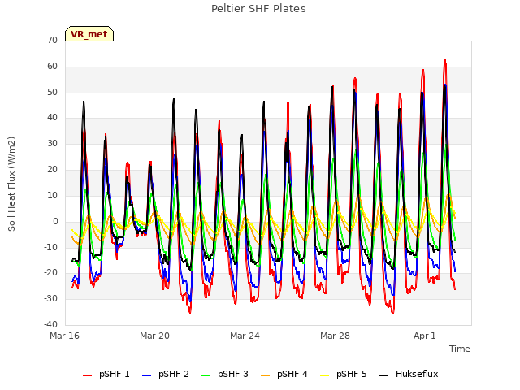Click the chart title Peltier SHF Plates
The height and width of the screenshot is (390, 520).
point(258,9)
